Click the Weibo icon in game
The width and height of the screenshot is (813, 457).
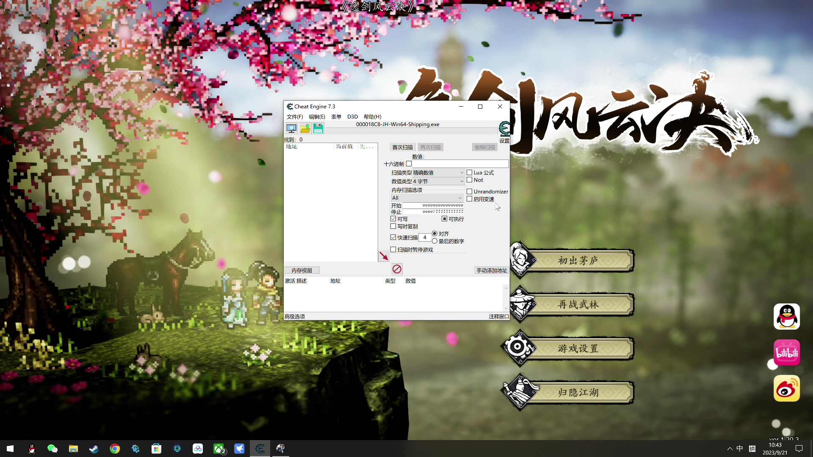(x=787, y=388)
